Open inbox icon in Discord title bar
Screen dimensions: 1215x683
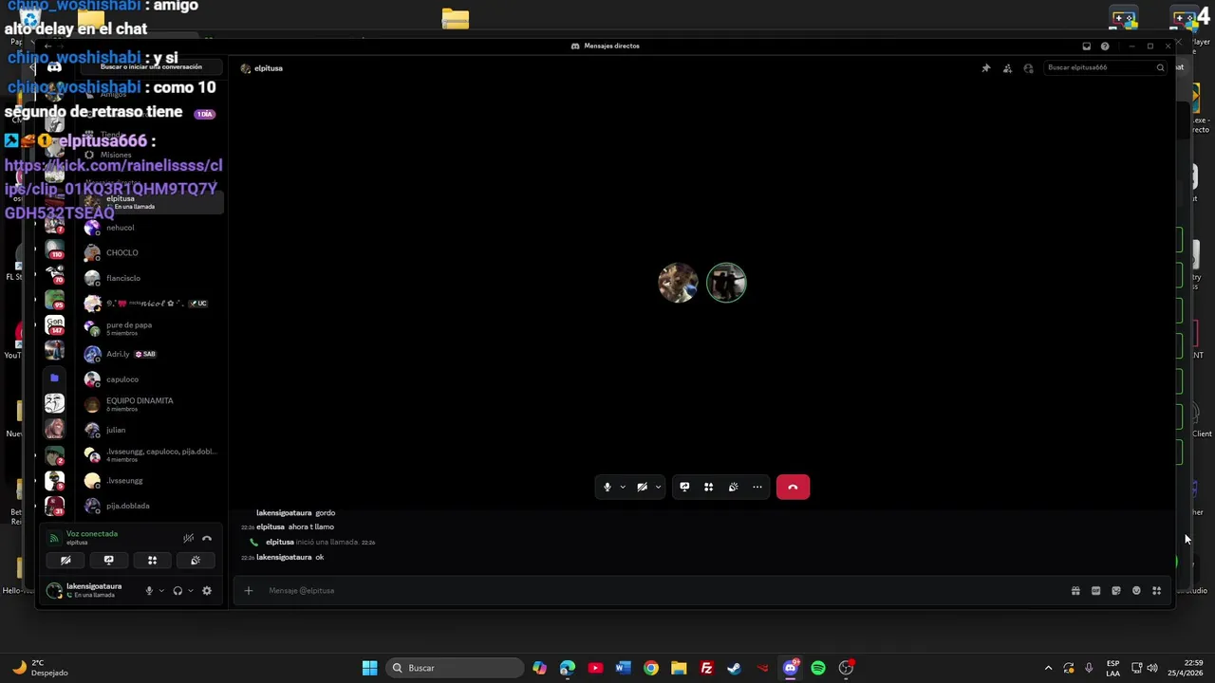click(x=1087, y=46)
